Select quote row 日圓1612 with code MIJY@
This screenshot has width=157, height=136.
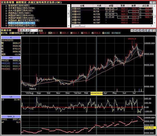[x=112, y=11]
